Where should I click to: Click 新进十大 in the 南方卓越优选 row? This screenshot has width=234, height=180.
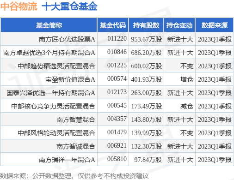(x=180, y=53)
